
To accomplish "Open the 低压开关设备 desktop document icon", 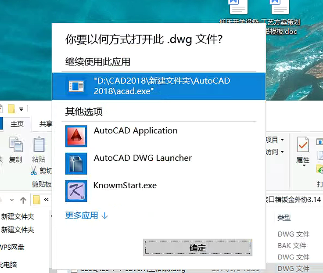I will point(239,7).
